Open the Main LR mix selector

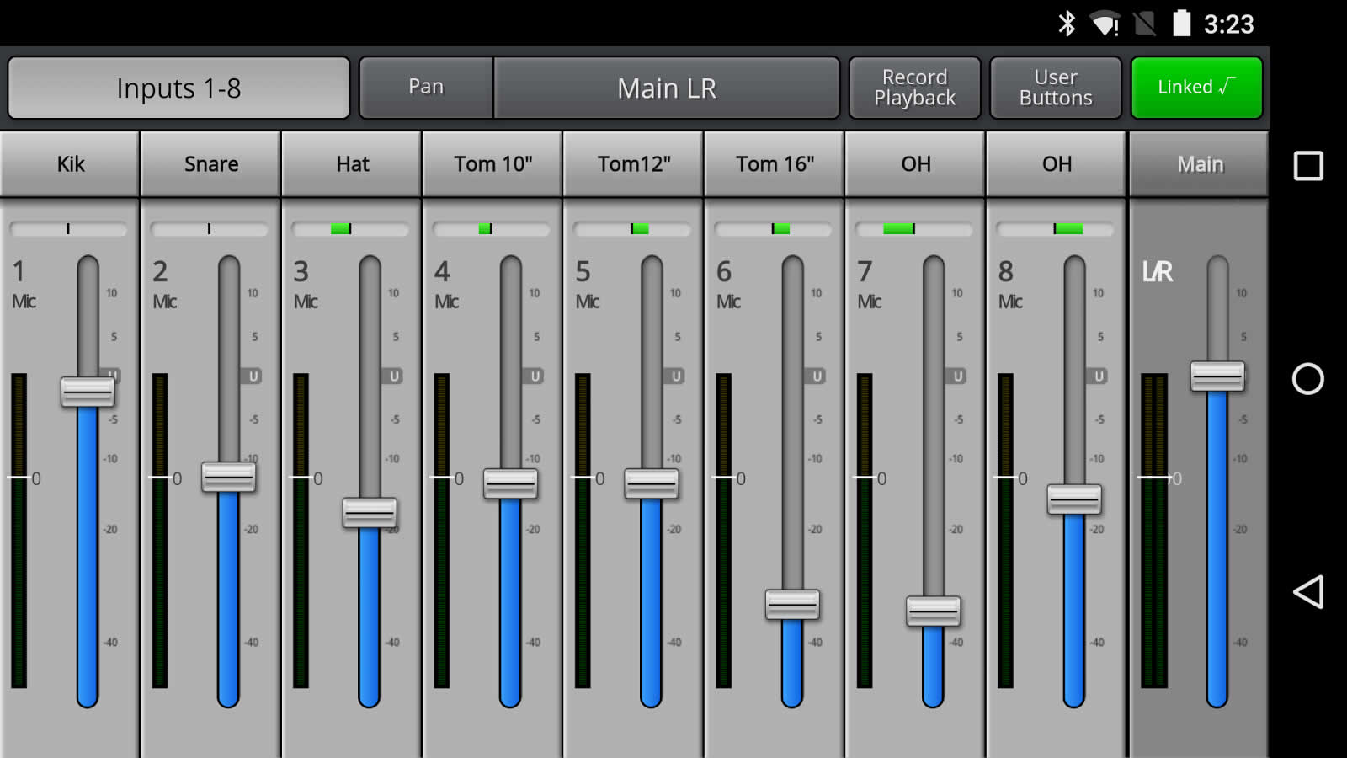point(666,88)
